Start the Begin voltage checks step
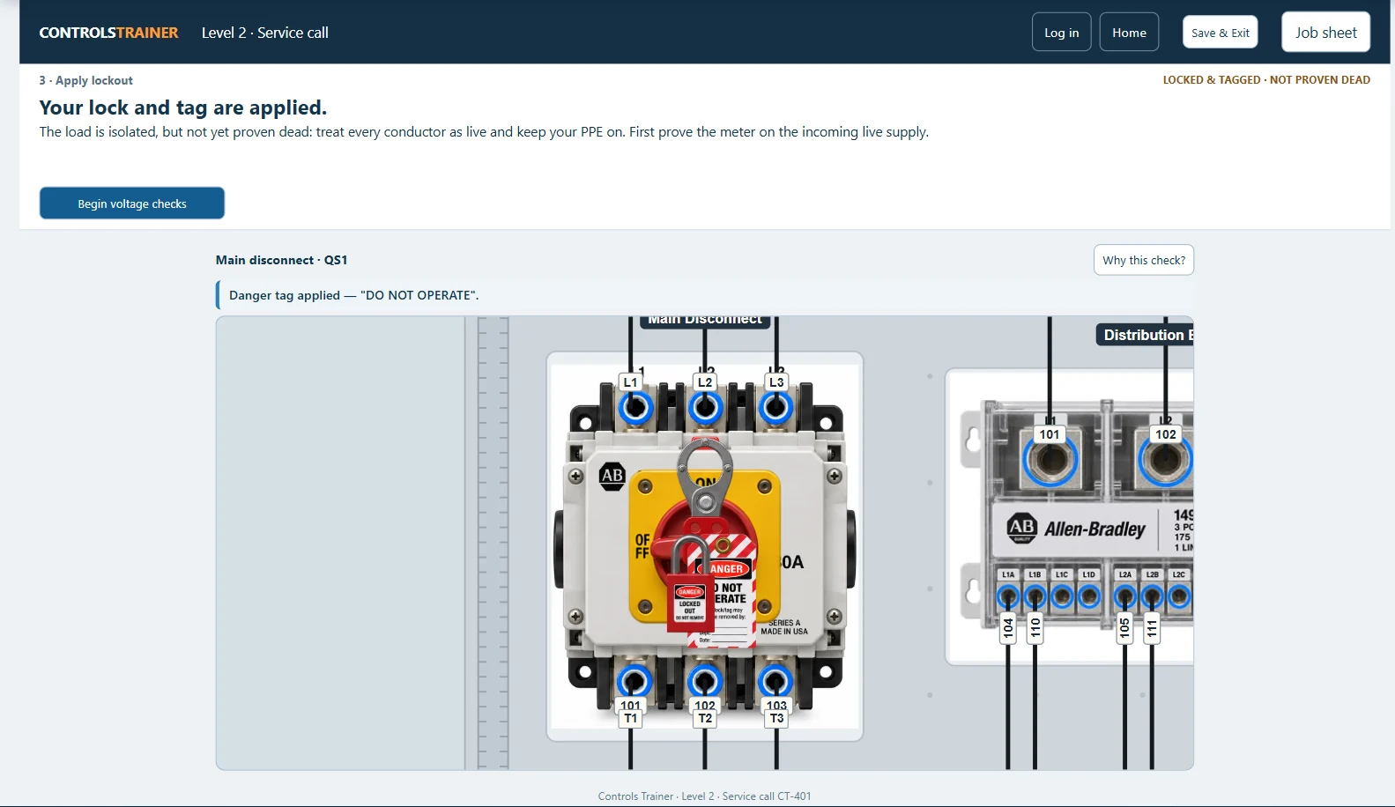 (132, 204)
